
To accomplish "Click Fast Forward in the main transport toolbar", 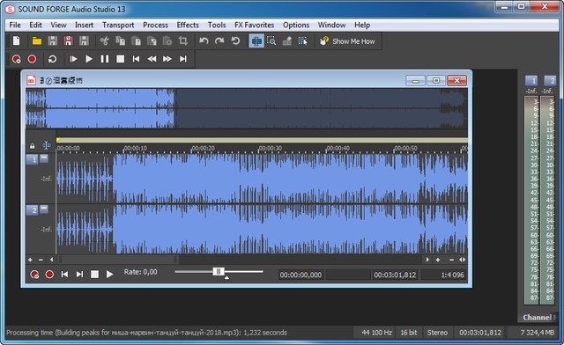I will click(x=167, y=59).
